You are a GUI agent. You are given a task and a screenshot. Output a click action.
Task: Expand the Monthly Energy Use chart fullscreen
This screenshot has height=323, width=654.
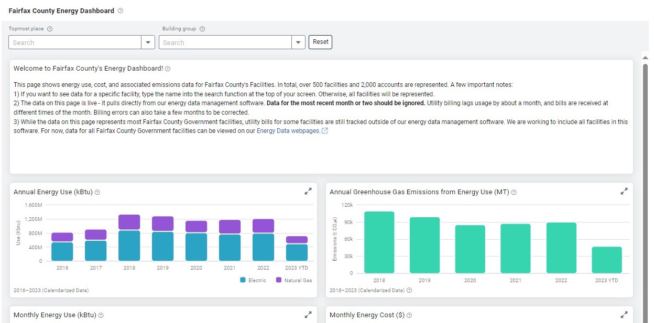coord(308,315)
